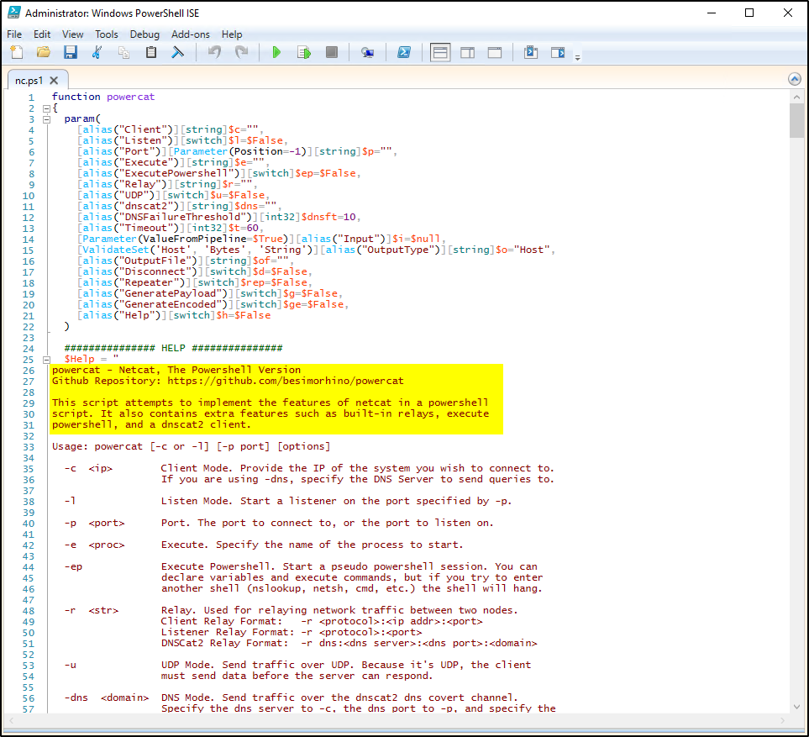Click the New script icon
Screen dimensions: 809x737
[17, 52]
